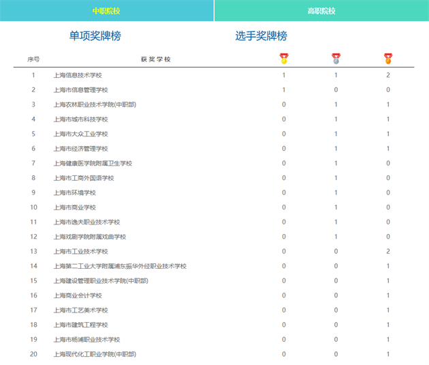Click the silver medal column icon
The width and height of the screenshot is (429, 365).
[336, 59]
